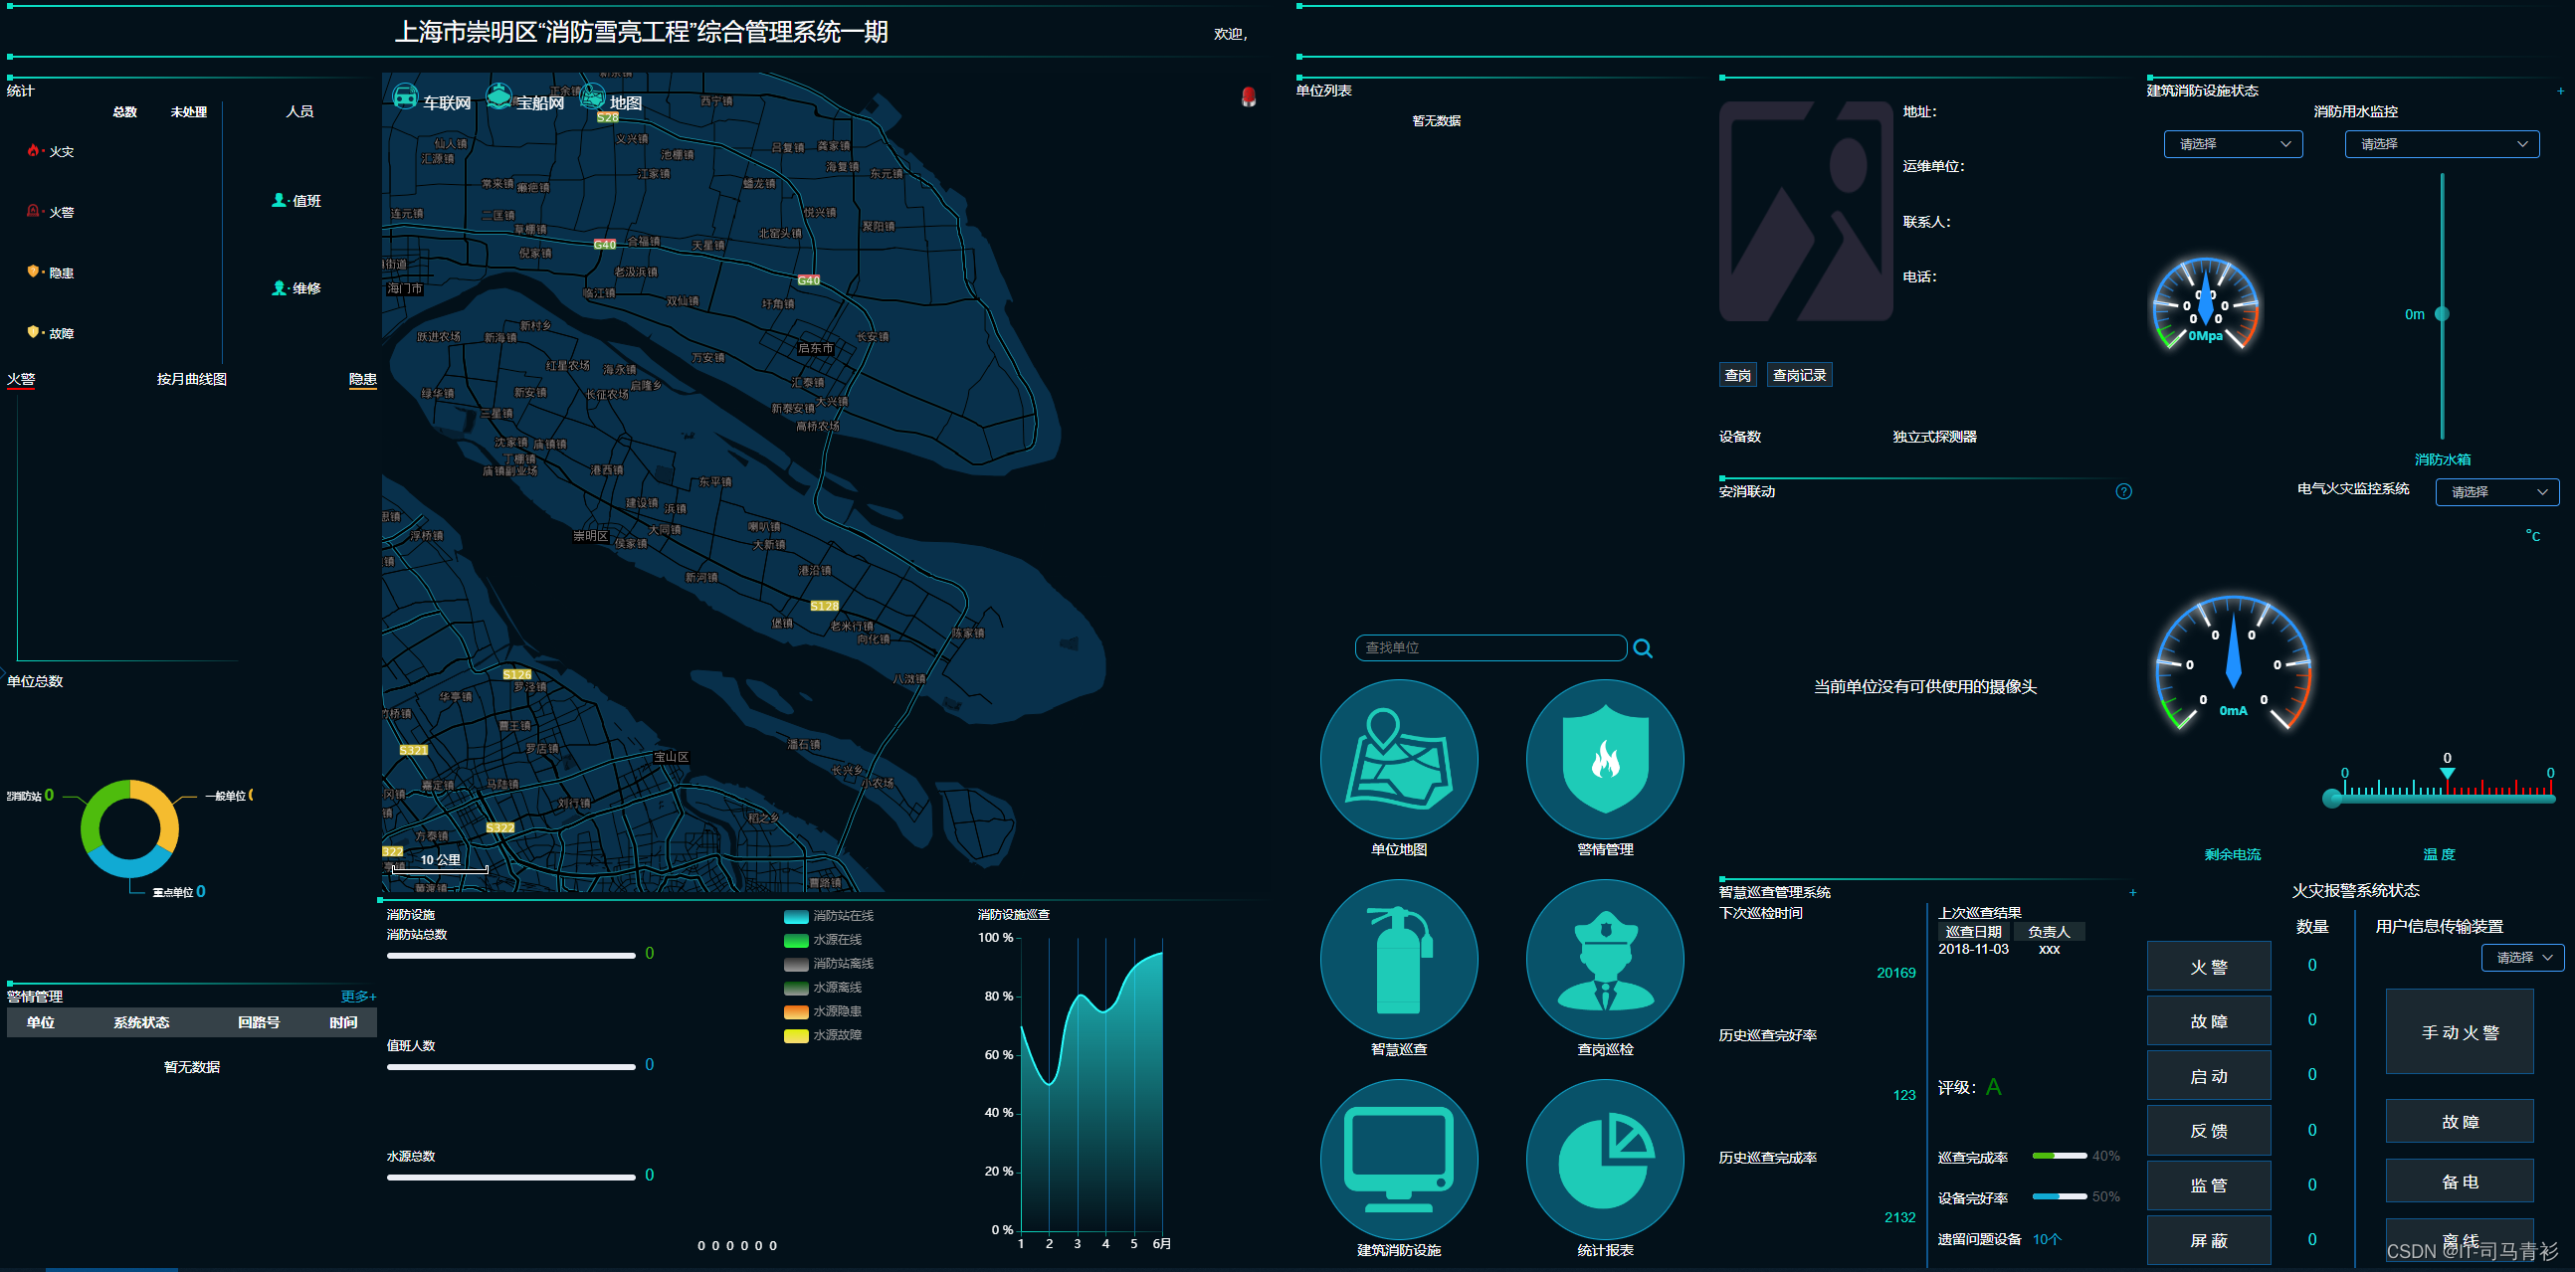The height and width of the screenshot is (1272, 2575).
Task: Click the search magnifier icon
Action: (x=1643, y=648)
